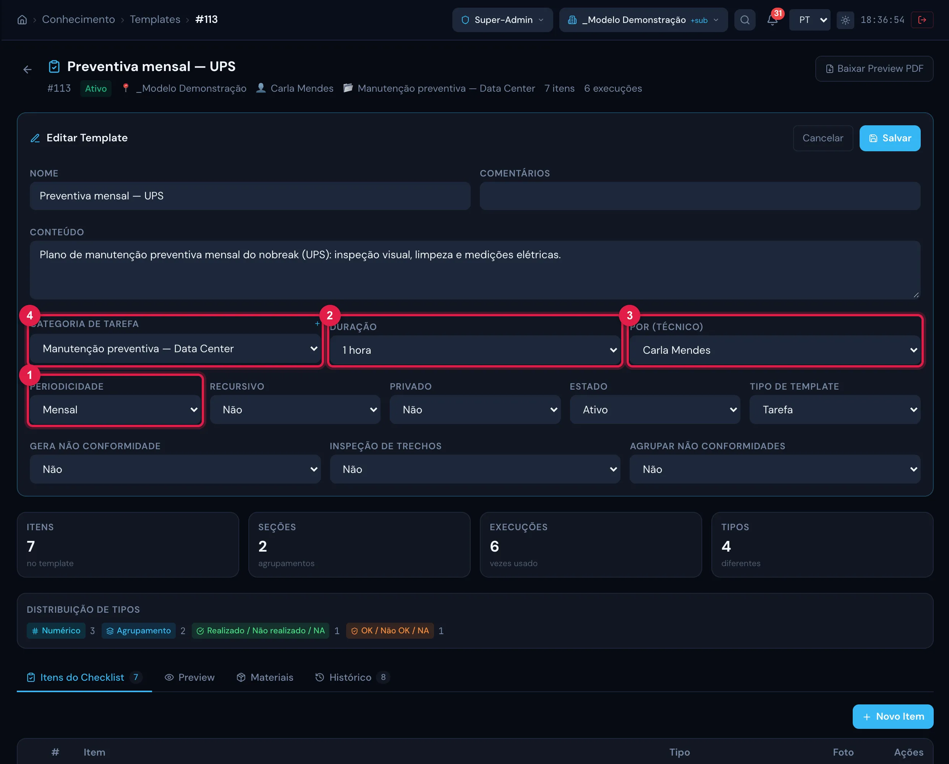Open the Super-Admin role selector
949x764 pixels.
click(x=502, y=20)
